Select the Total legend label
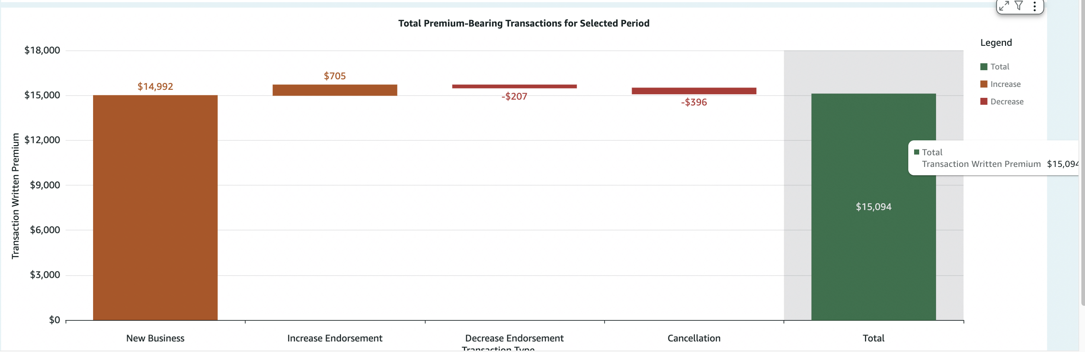 coord(1000,67)
